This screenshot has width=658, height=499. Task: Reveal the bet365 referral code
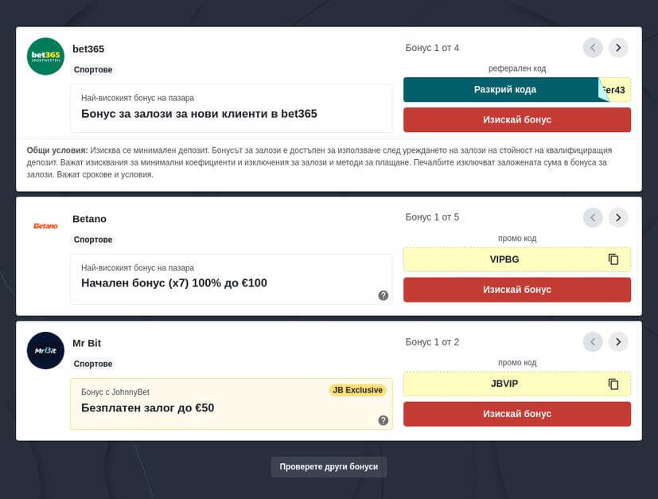tap(504, 90)
